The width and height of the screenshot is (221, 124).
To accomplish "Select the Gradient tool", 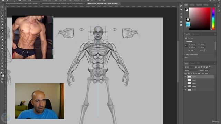I will pyautogui.click(x=2, y=43).
